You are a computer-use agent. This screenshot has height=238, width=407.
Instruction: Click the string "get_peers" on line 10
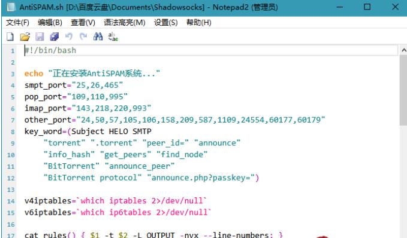pos(126,155)
